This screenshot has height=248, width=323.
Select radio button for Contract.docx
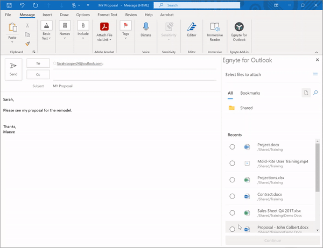[x=232, y=196]
